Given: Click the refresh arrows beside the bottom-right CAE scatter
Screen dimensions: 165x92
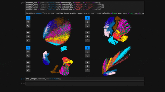Looking at the screenshot, I should click(x=87, y=70).
